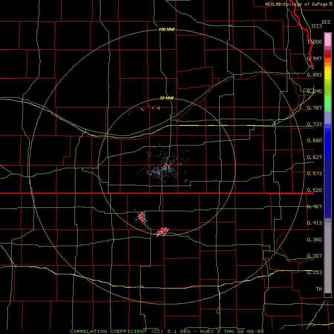
Task: Click the TH threshold label on scale
Action: click(x=319, y=289)
